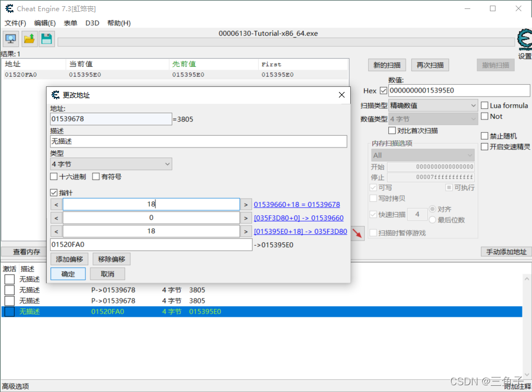Screen dimensions: 532x392
Task: Click the address list vertical scrollbar
Action: [x=526, y=326]
